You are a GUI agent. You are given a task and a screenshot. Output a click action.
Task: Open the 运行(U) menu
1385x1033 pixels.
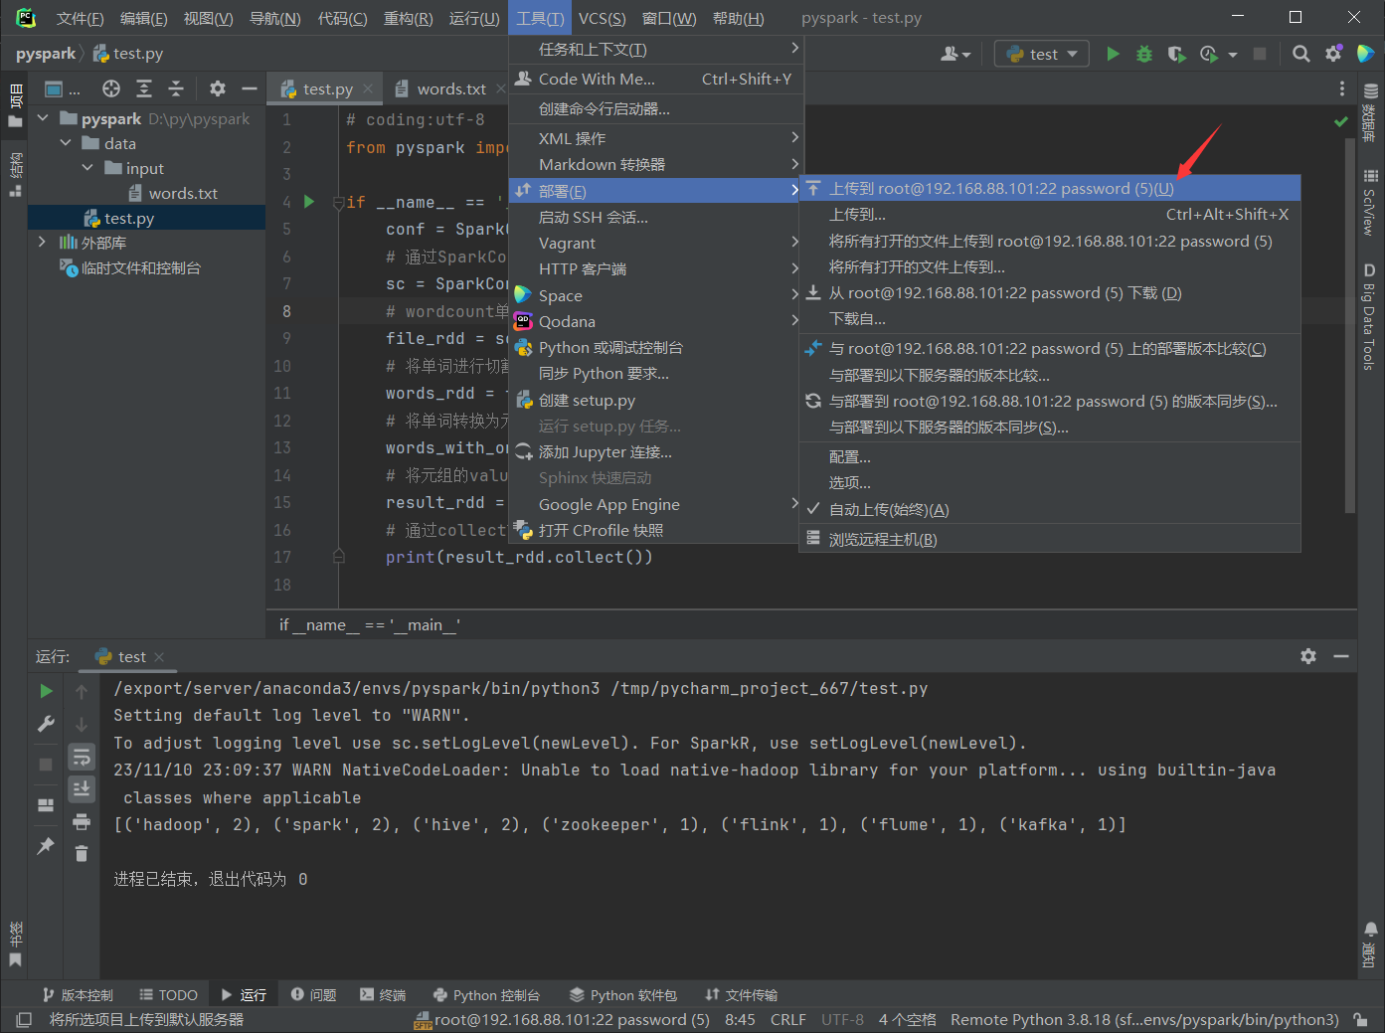[x=474, y=18]
